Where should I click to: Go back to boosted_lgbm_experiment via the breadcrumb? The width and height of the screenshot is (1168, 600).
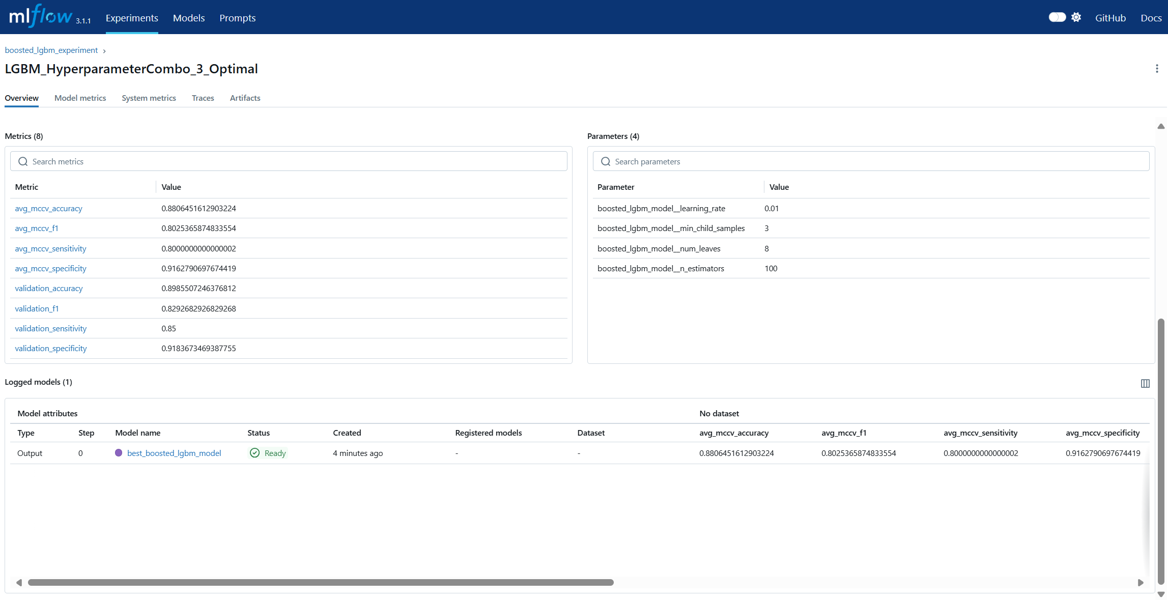coord(51,50)
